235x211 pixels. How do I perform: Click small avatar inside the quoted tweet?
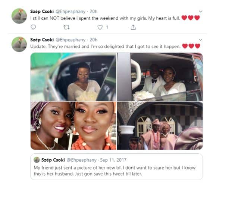(x=36, y=160)
